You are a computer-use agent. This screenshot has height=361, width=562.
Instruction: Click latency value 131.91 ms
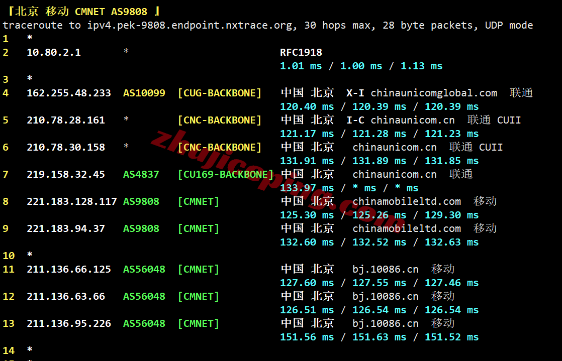(307, 161)
